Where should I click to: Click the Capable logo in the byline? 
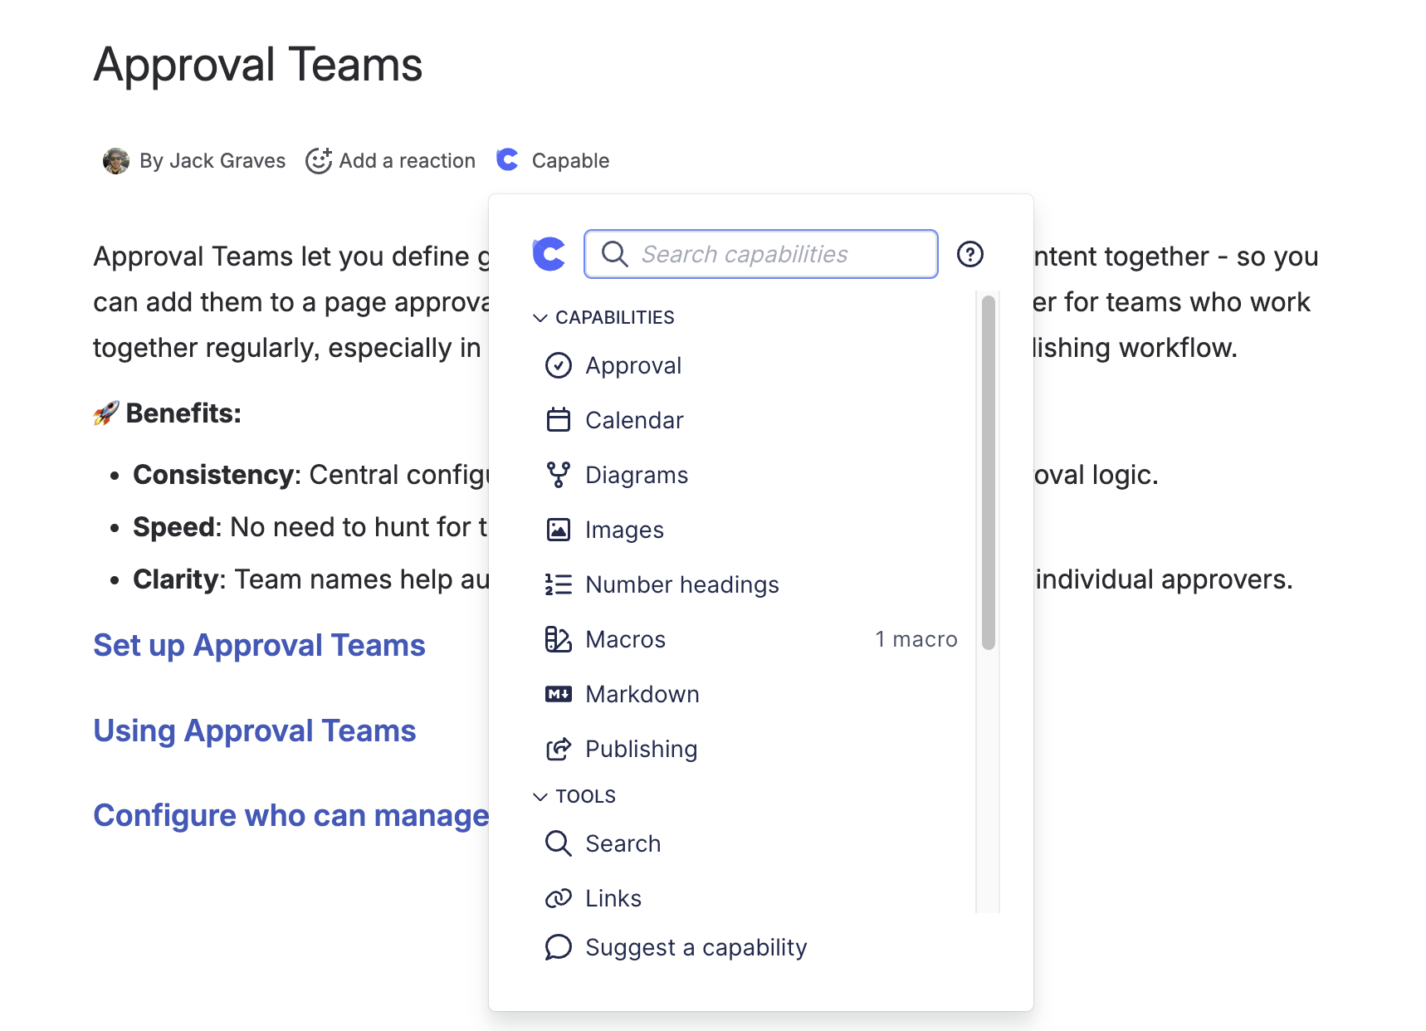[x=507, y=159]
